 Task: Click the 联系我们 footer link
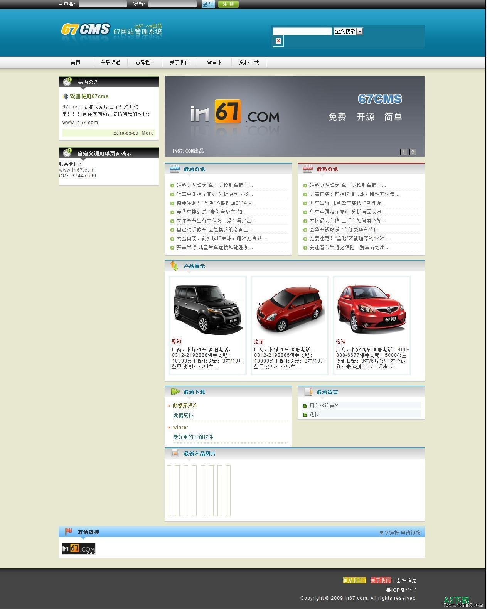pyautogui.click(x=353, y=580)
